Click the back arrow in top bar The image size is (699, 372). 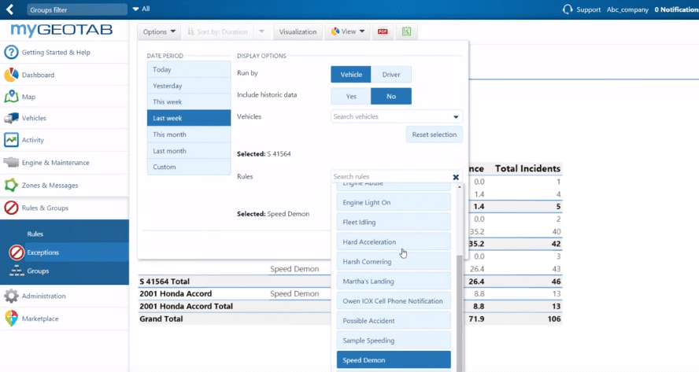coord(9,9)
